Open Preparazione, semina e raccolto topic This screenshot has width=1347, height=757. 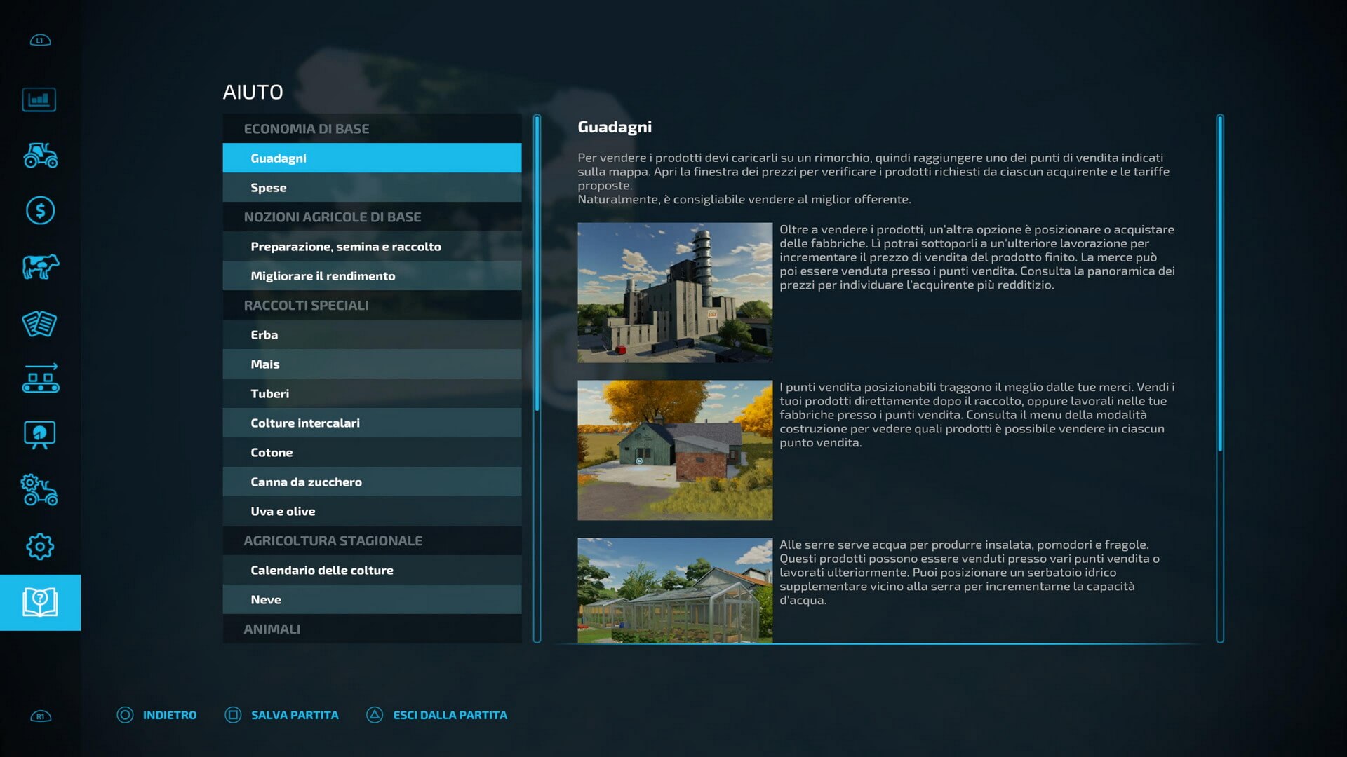(x=372, y=246)
